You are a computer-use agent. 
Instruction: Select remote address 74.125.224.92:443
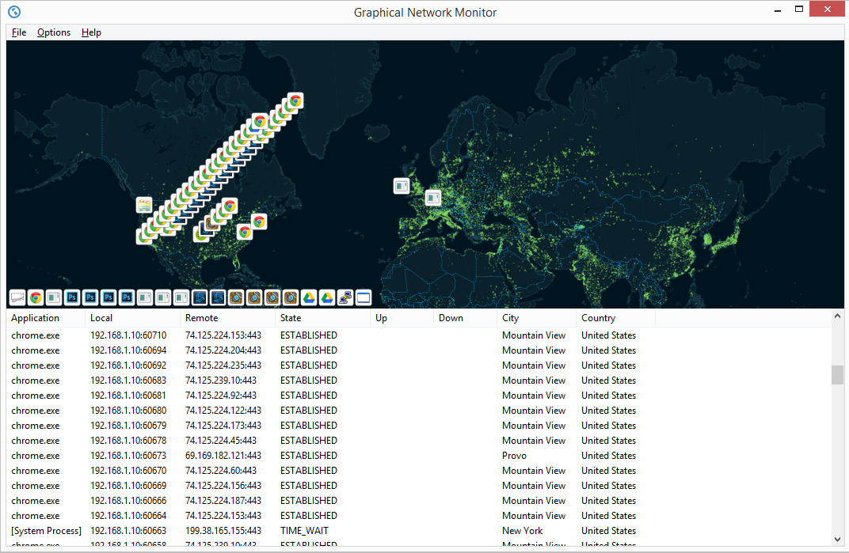click(x=221, y=396)
